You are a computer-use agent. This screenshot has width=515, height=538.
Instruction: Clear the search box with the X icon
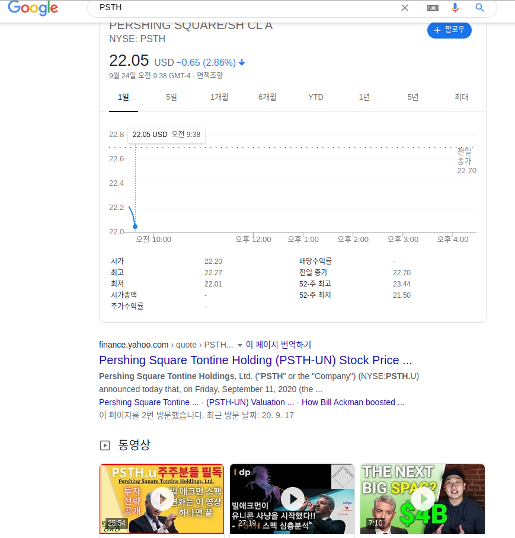pos(405,8)
